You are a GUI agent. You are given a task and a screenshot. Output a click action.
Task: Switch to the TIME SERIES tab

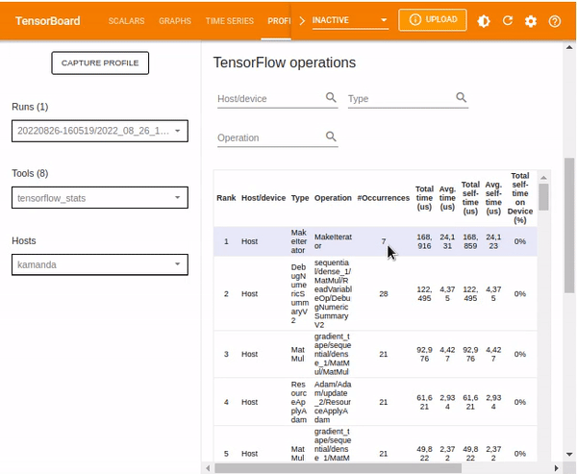click(230, 21)
